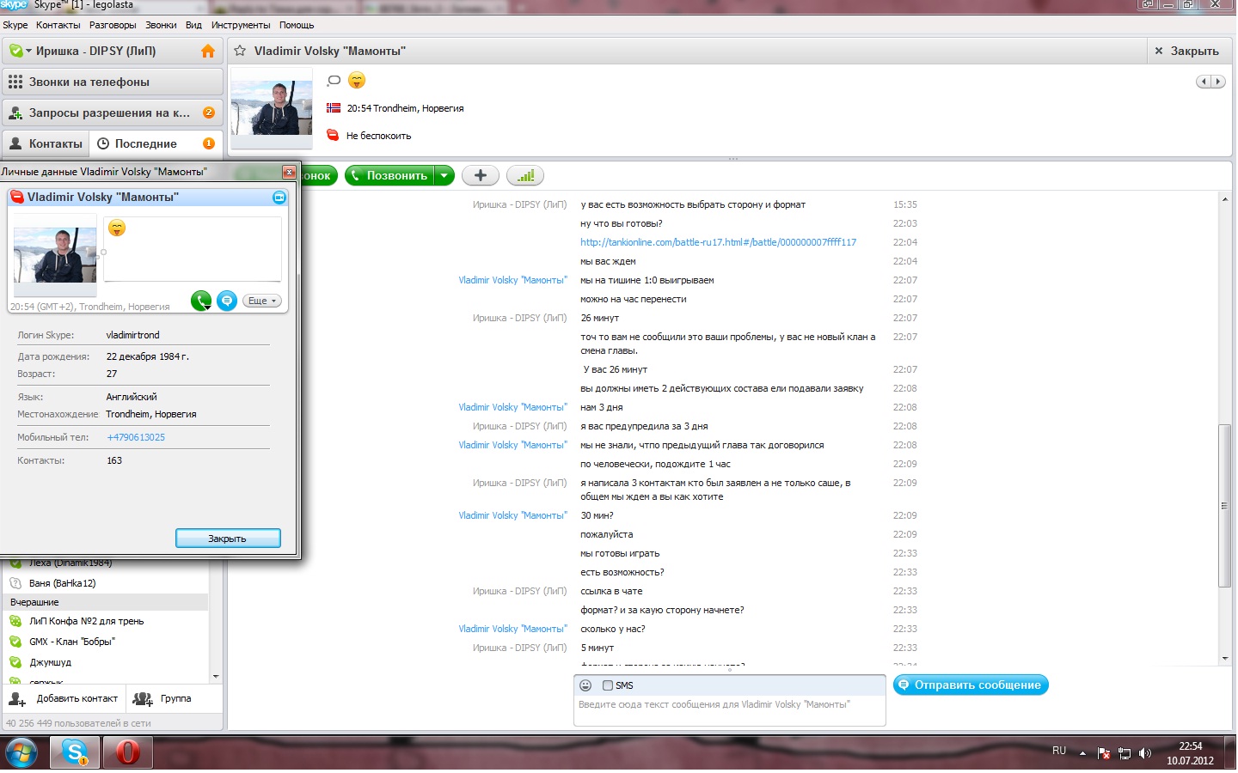Click Windows Start button

21,753
